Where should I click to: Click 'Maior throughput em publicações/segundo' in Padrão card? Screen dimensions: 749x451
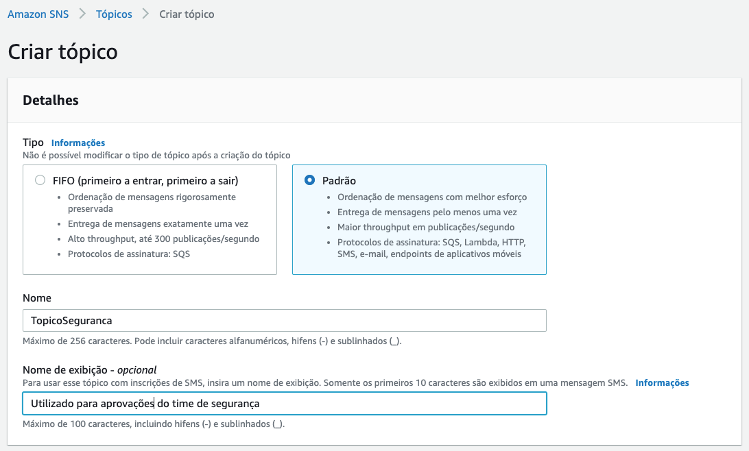[426, 227]
